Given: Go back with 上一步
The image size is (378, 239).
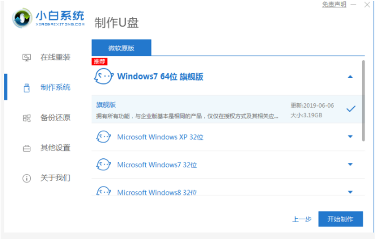Looking at the screenshot, I should coord(300,219).
